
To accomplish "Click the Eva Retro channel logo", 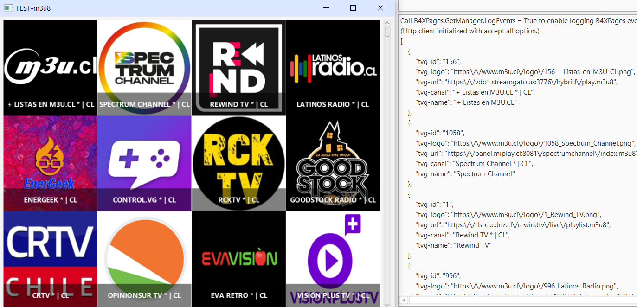I will pyautogui.click(x=238, y=258).
